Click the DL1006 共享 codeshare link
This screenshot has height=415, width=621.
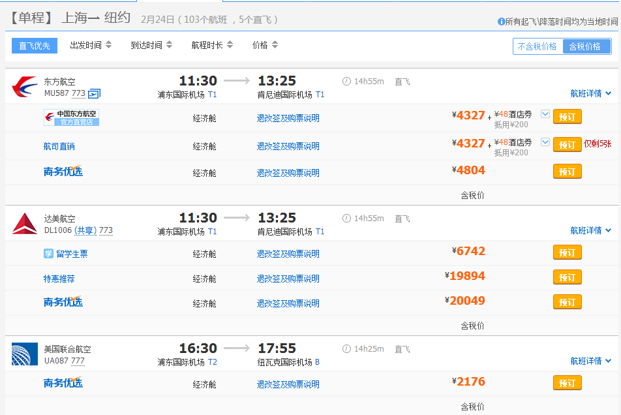[x=85, y=230]
